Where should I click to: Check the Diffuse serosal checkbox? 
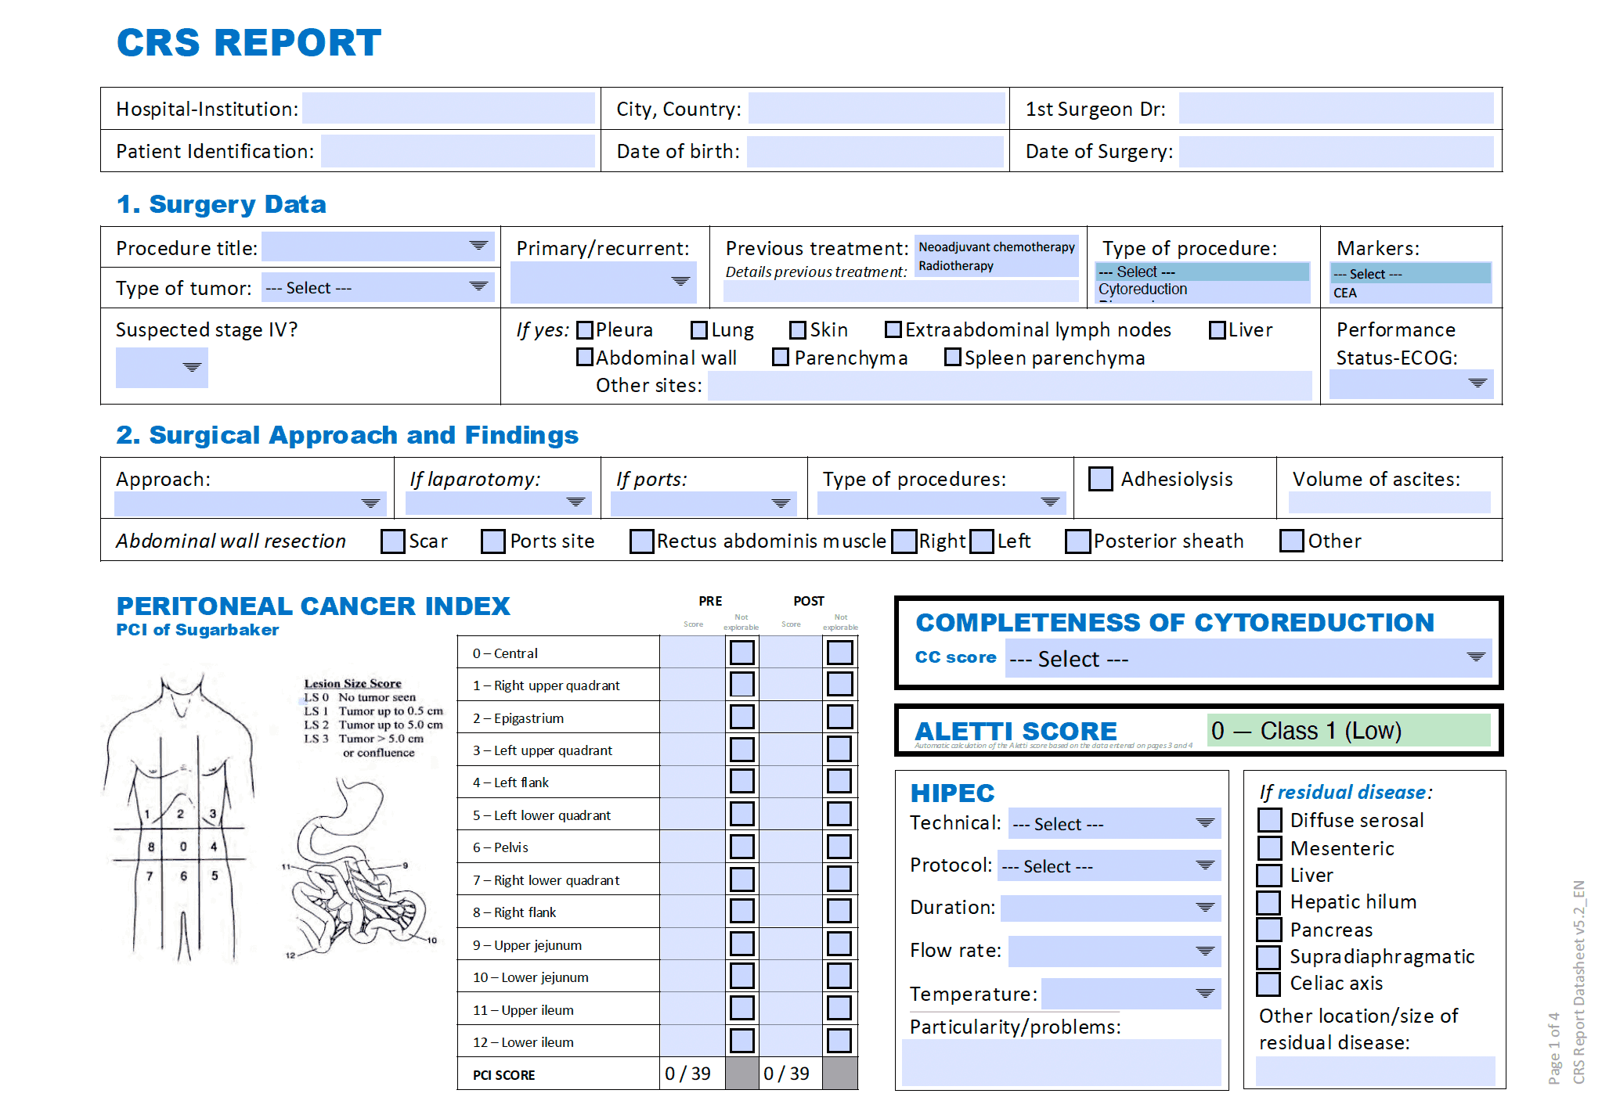[1269, 820]
